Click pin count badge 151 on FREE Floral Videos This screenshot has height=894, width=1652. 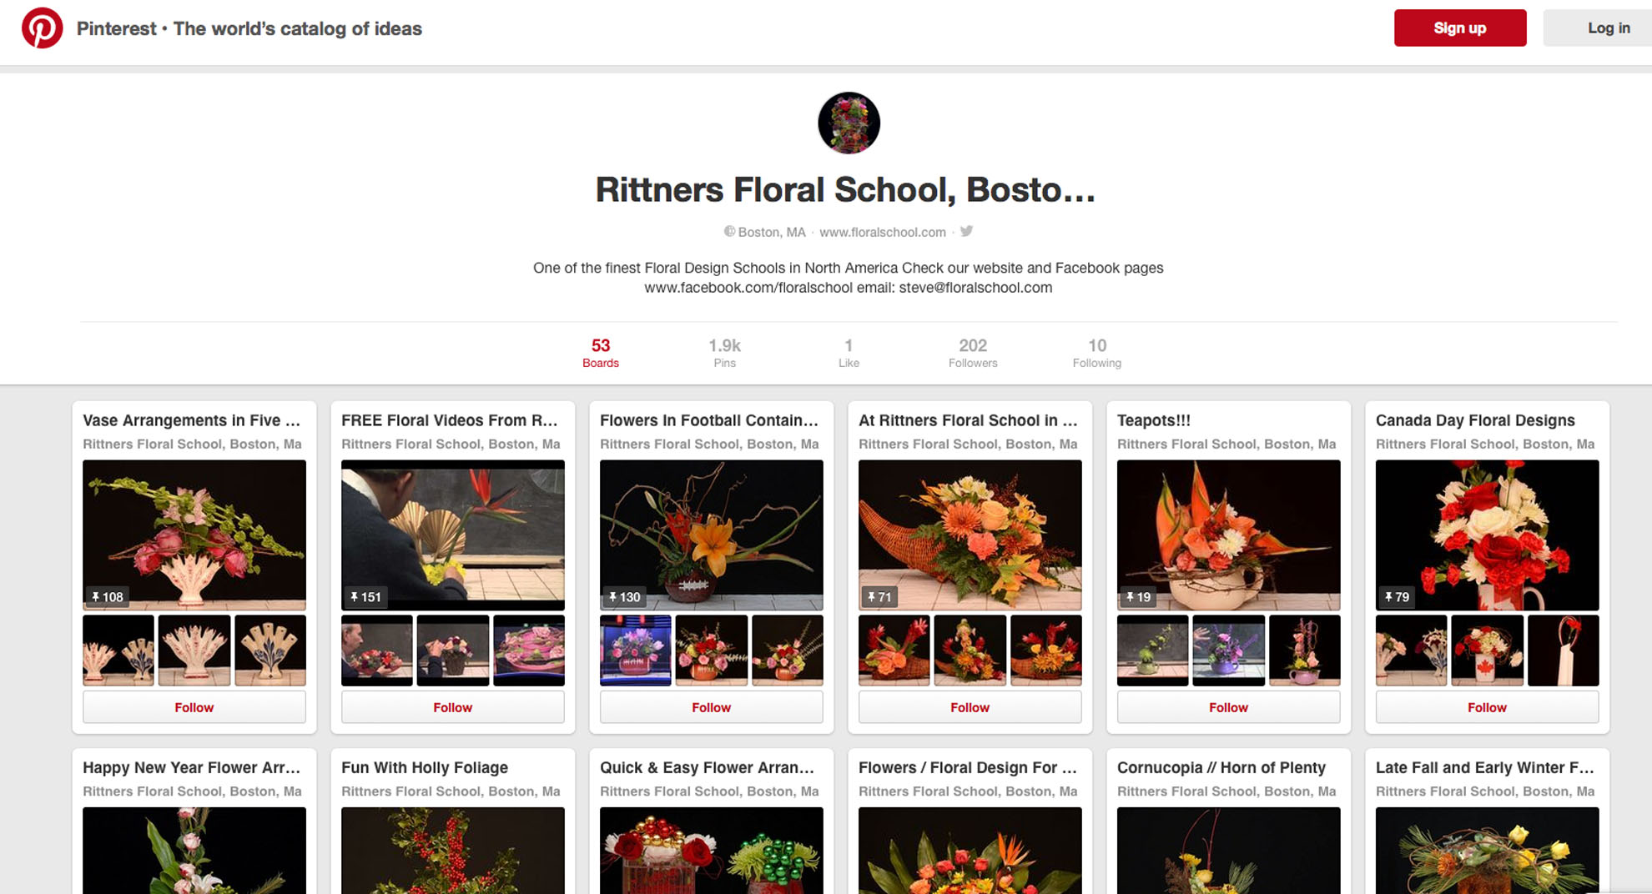[366, 597]
